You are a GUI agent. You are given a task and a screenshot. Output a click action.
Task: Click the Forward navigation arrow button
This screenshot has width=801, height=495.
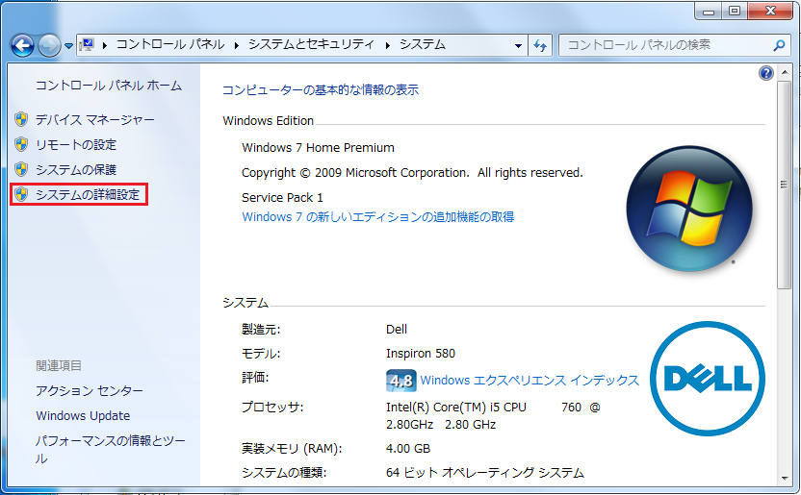point(49,46)
